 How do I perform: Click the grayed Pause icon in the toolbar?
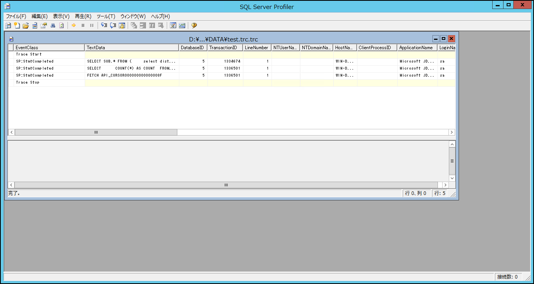[x=92, y=25]
